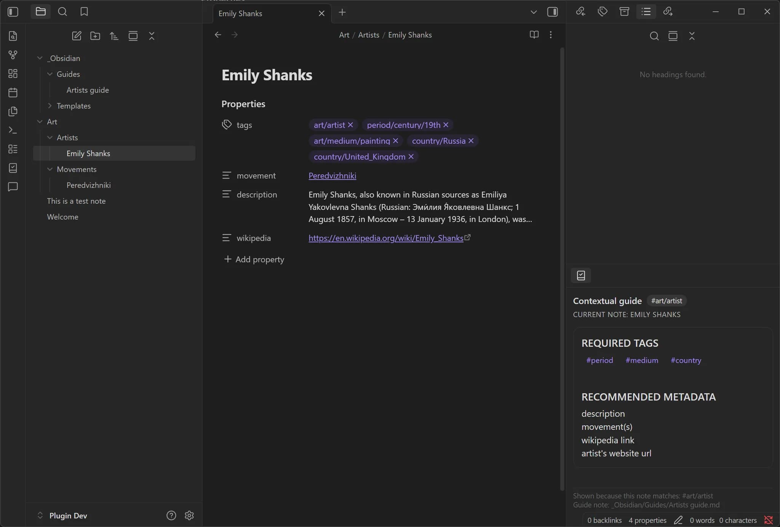Close the Emily Shanks tab
Screen dimensions: 780x527
click(321, 13)
